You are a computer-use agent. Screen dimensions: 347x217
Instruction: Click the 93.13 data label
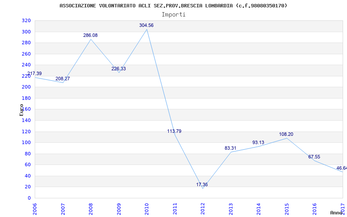tap(258, 143)
